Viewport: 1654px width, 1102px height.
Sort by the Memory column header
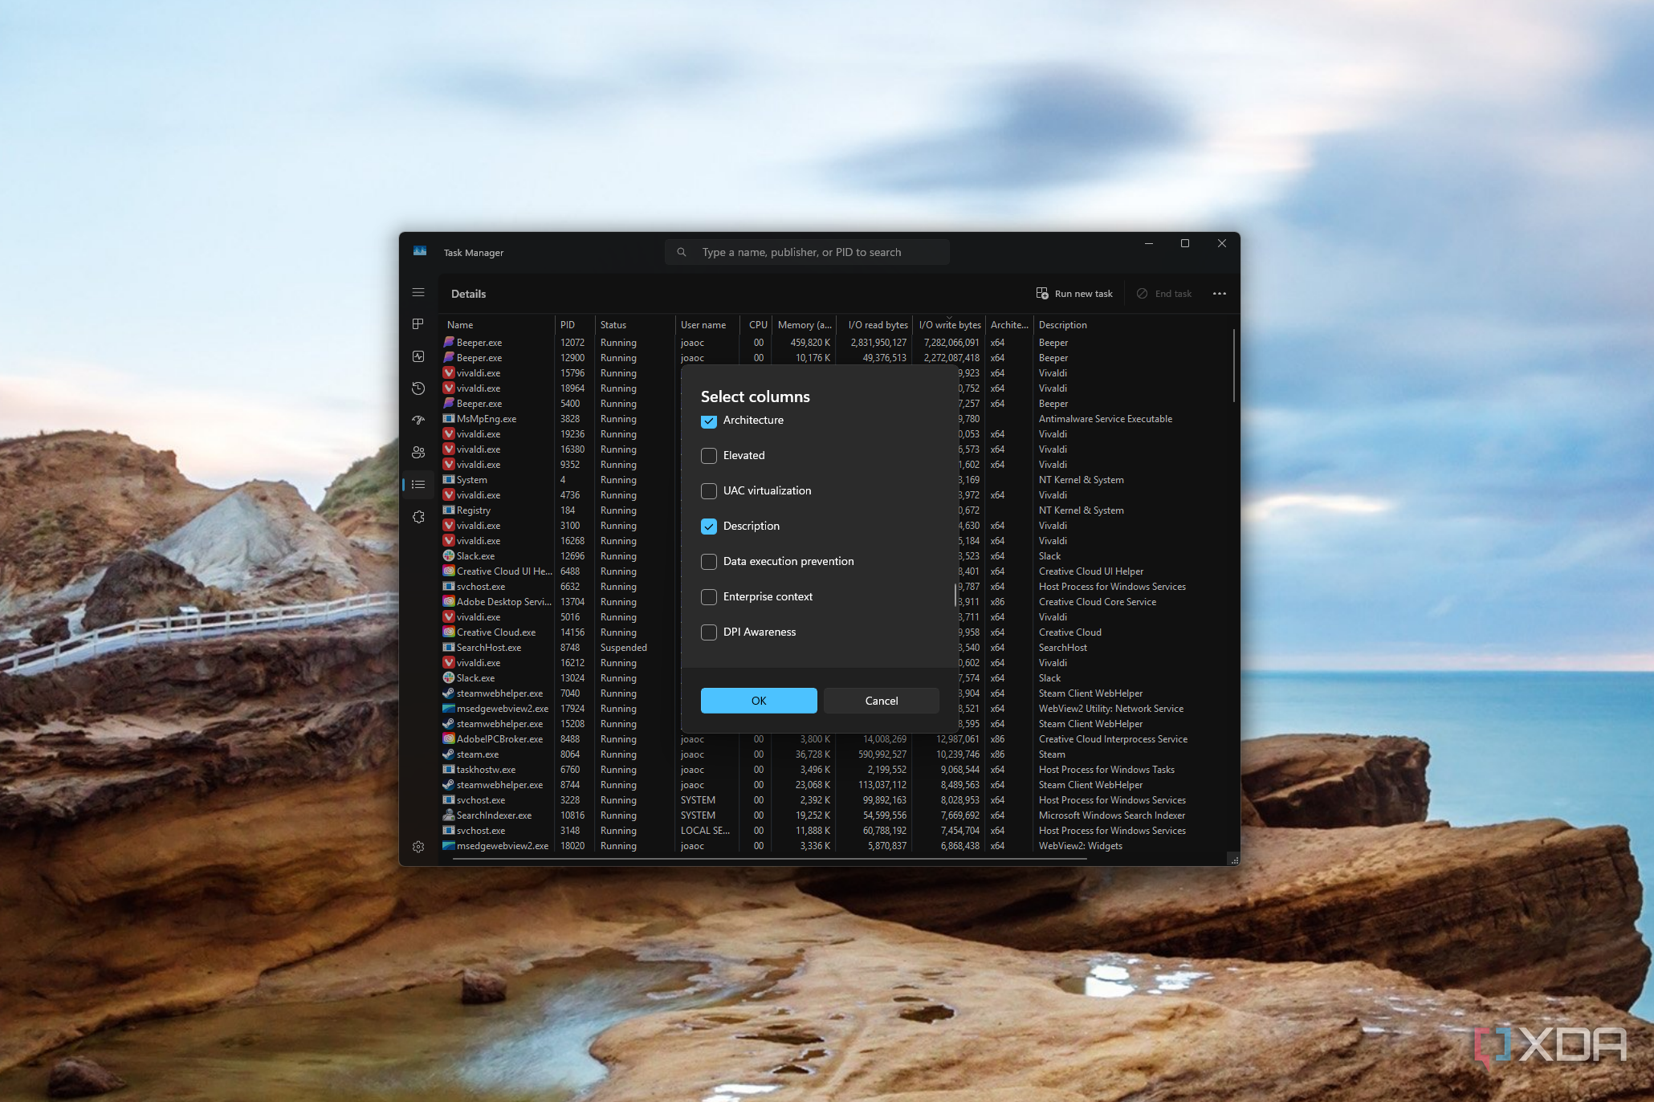pos(804,325)
